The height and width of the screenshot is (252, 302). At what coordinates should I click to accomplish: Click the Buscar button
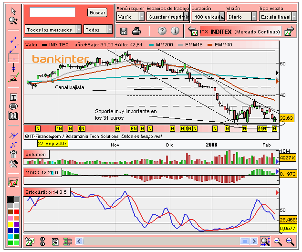coord(97,13)
